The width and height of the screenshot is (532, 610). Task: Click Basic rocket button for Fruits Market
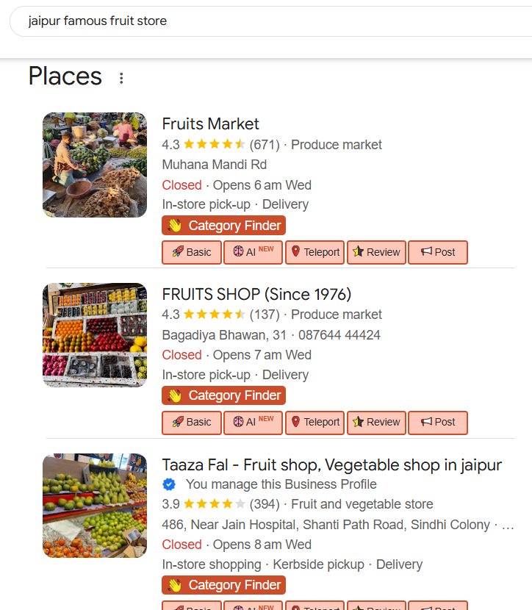[x=191, y=252]
